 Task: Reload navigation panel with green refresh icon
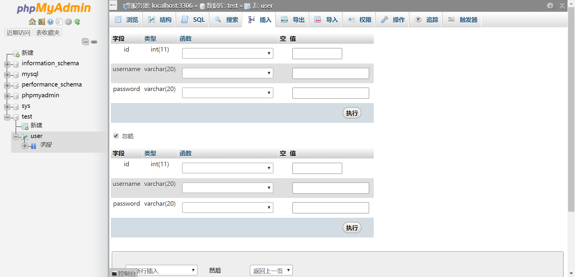tap(77, 22)
